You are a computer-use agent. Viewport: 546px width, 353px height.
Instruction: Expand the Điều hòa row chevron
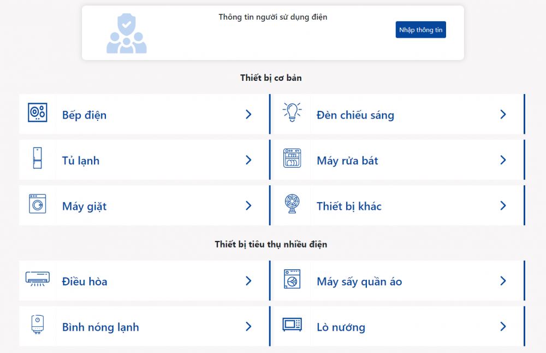[x=248, y=280]
